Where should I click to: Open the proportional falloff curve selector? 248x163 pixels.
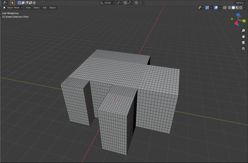pos(141,3)
